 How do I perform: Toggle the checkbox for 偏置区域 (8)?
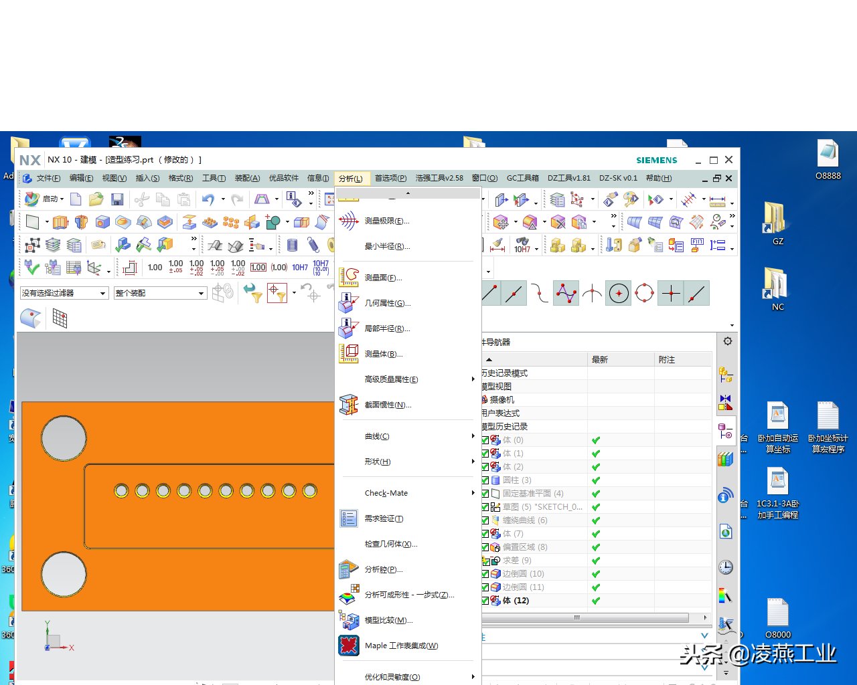point(485,547)
